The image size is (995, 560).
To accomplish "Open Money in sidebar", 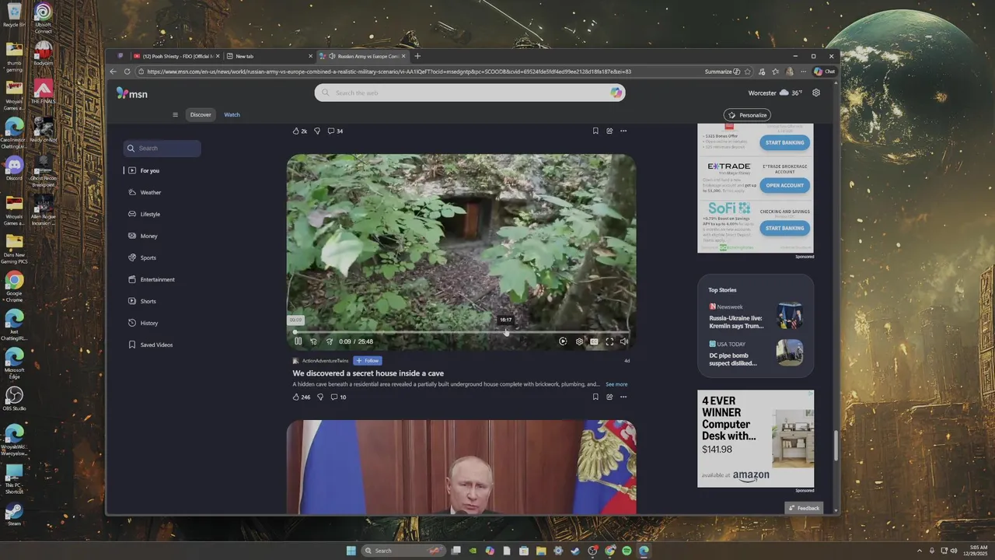I will [x=148, y=236].
